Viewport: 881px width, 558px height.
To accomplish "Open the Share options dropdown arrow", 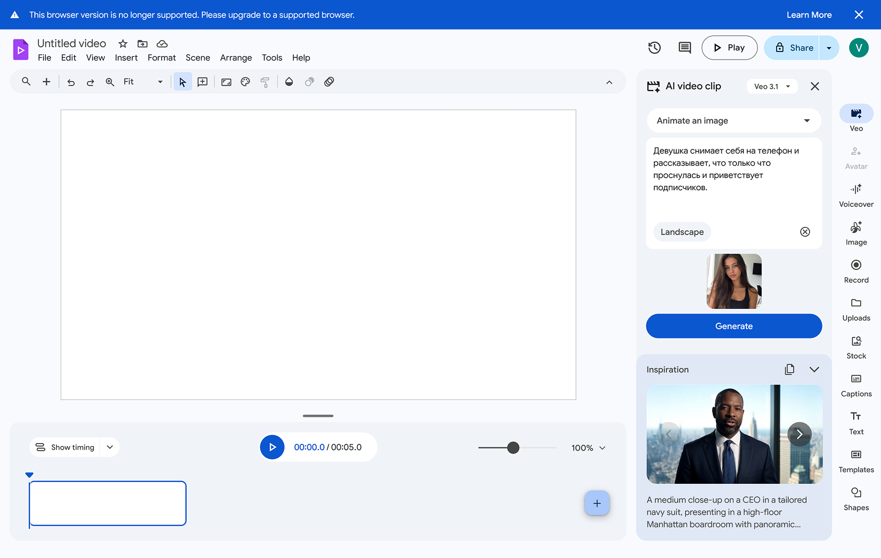I will [829, 48].
